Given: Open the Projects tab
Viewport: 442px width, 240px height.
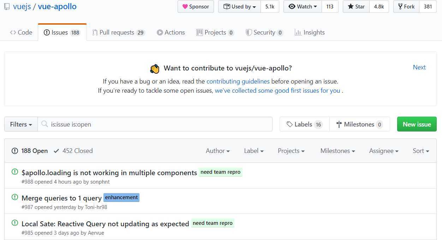Looking at the screenshot, I should 215,32.
